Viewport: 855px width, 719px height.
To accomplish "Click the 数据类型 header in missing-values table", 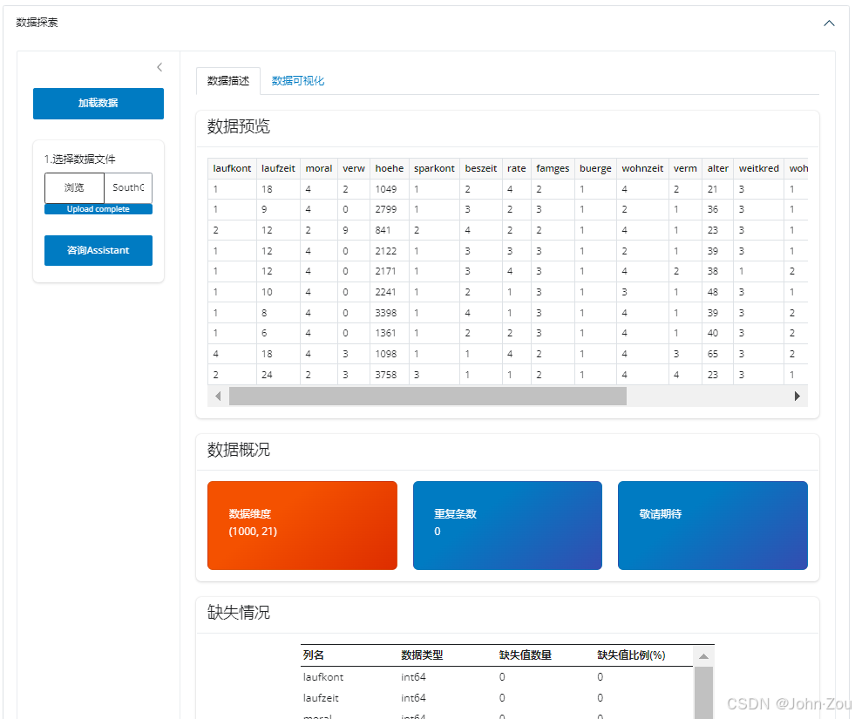I will click(422, 655).
